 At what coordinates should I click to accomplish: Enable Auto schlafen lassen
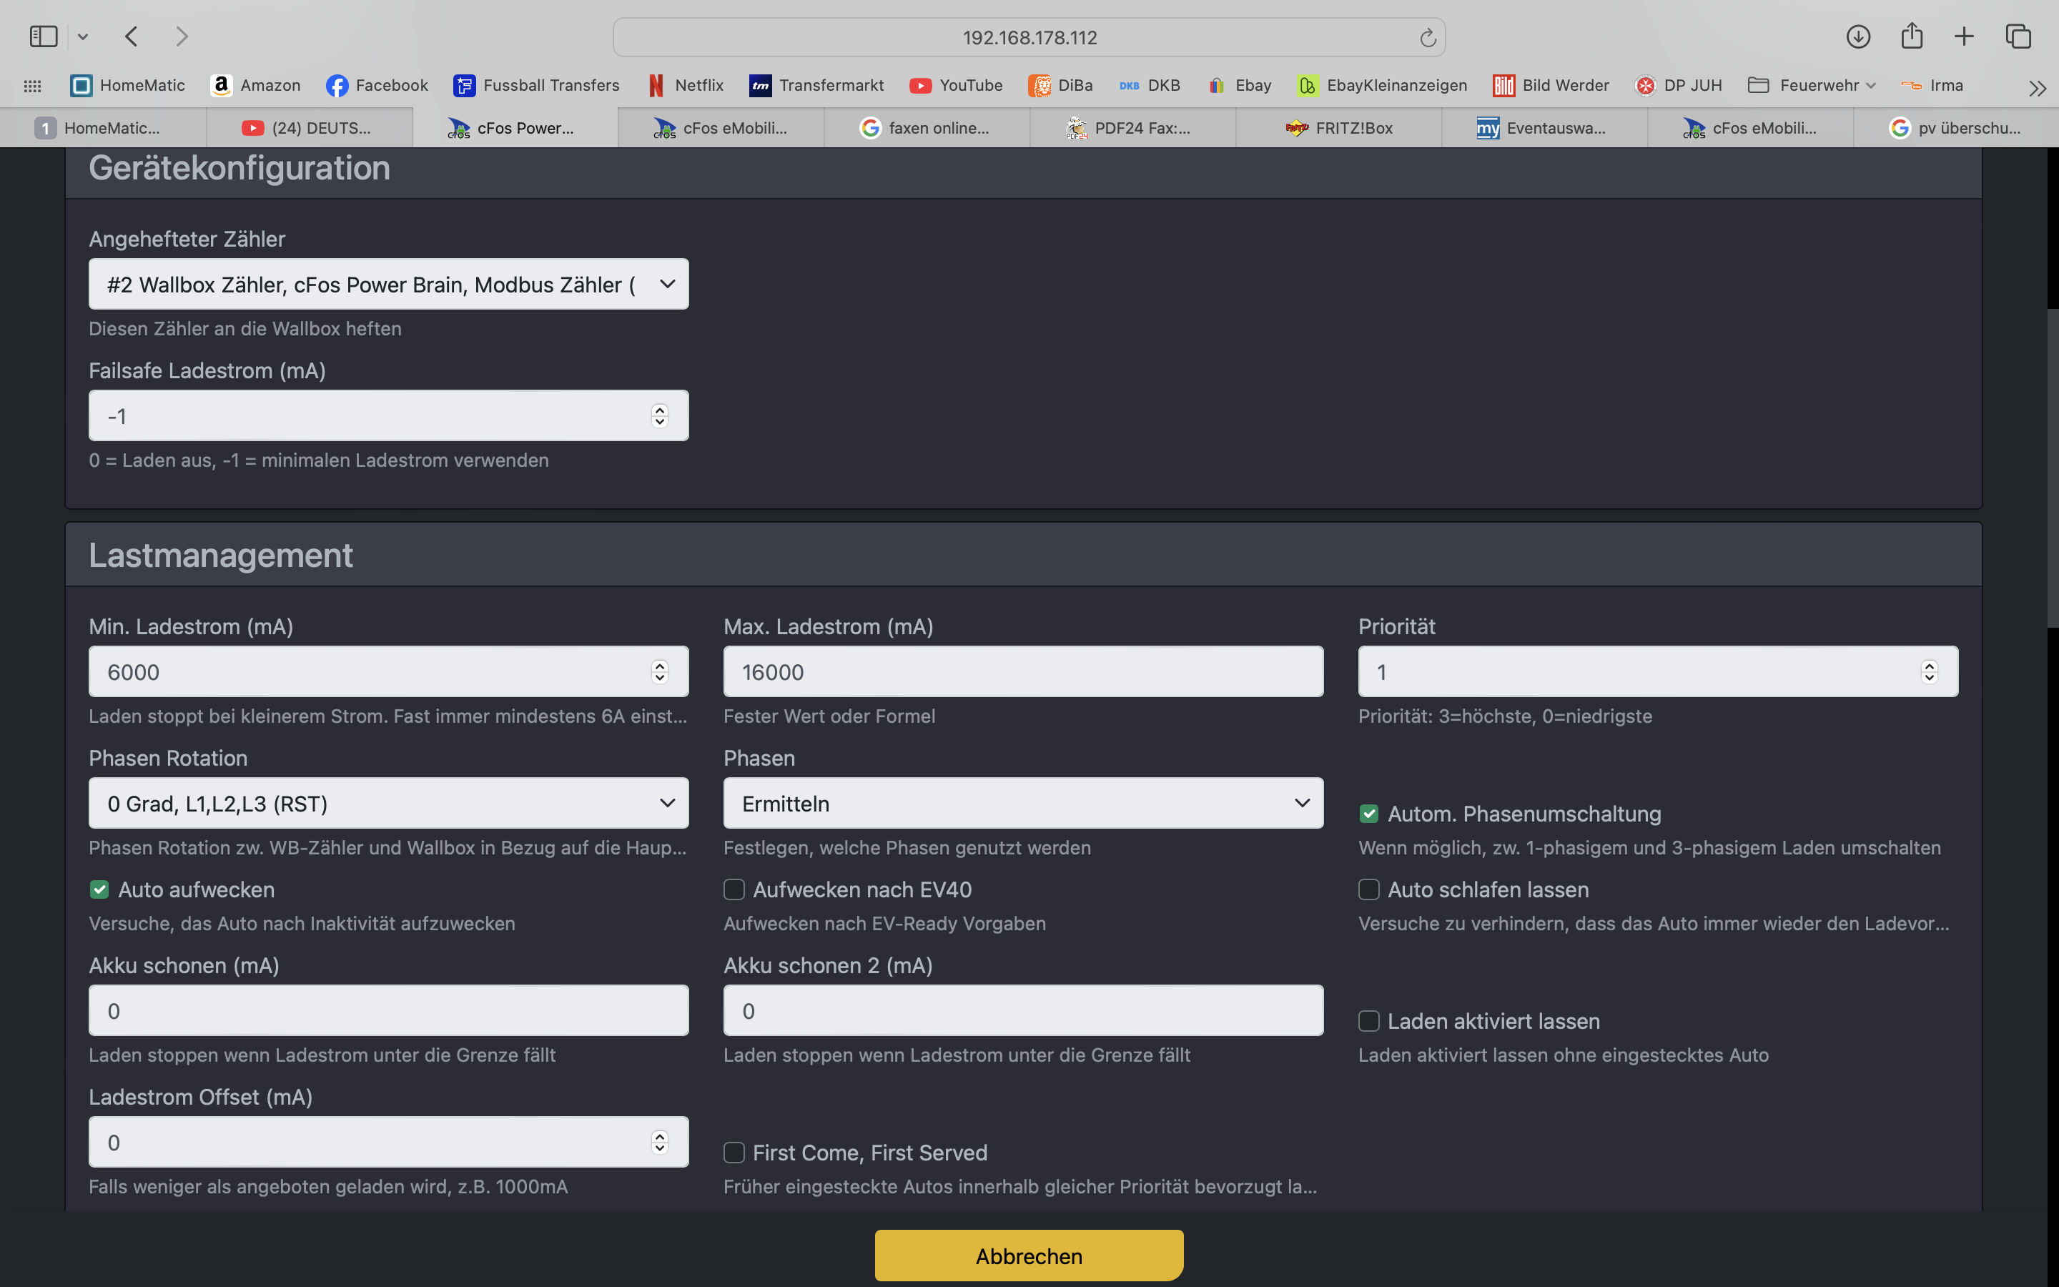(1369, 890)
